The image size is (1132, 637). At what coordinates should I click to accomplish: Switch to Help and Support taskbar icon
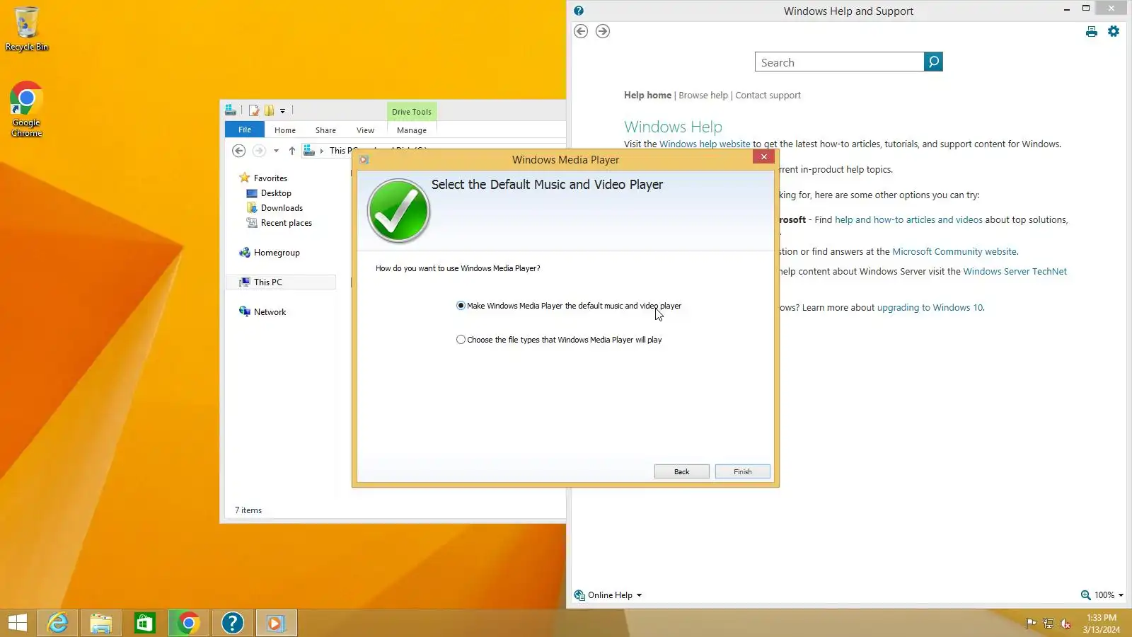tap(233, 623)
